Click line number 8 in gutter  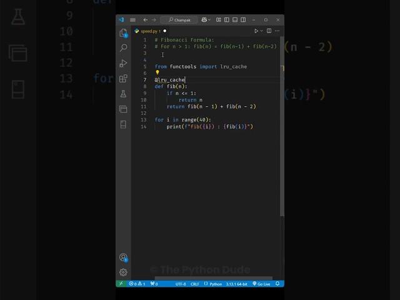pos(145,86)
